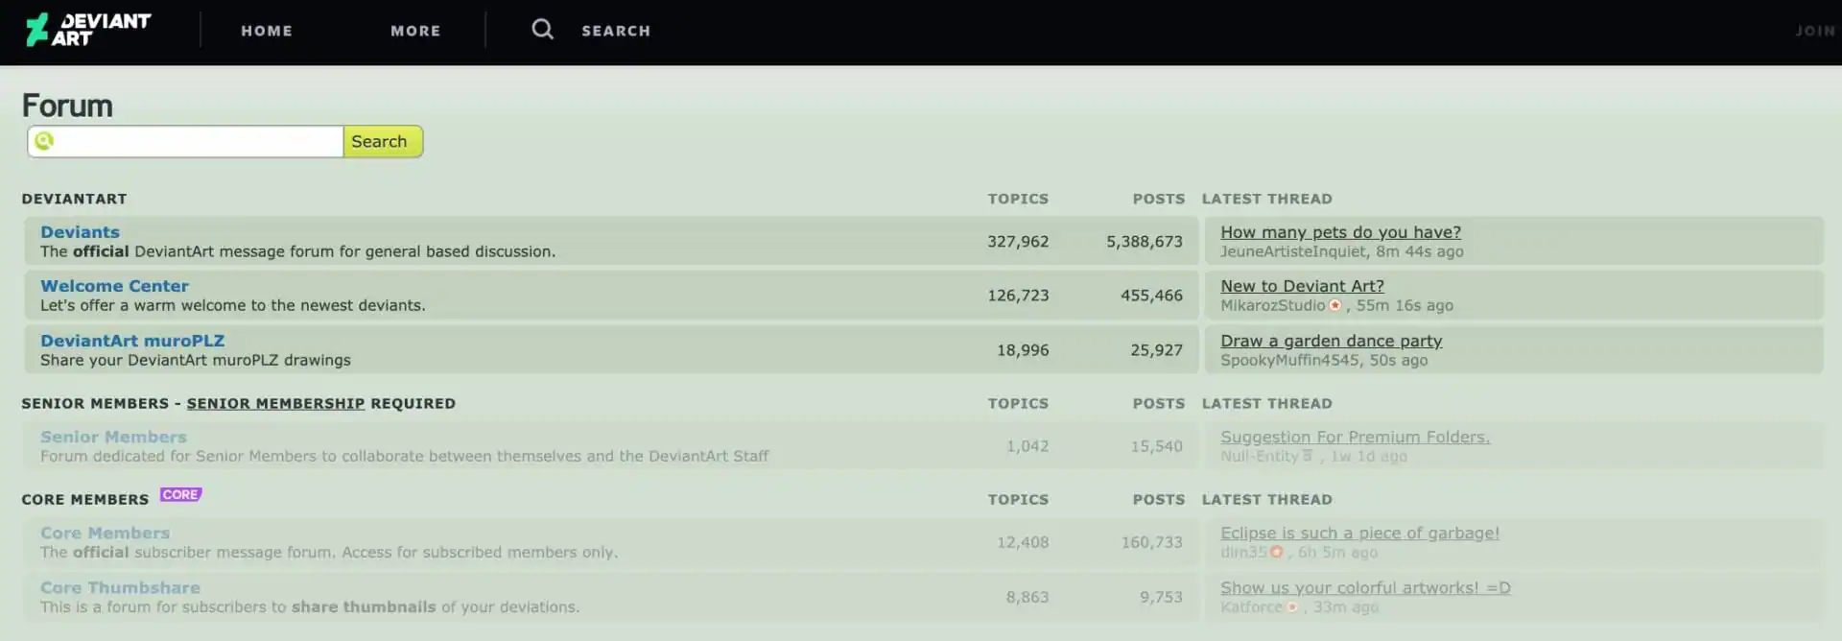
Task: Click the Welcome Center posts count 455,466
Action: [1151, 296]
